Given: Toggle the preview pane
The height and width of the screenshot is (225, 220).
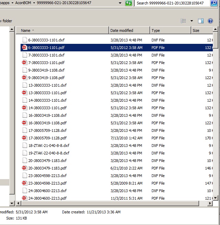Looking at the screenshot, I should [x=201, y=21].
